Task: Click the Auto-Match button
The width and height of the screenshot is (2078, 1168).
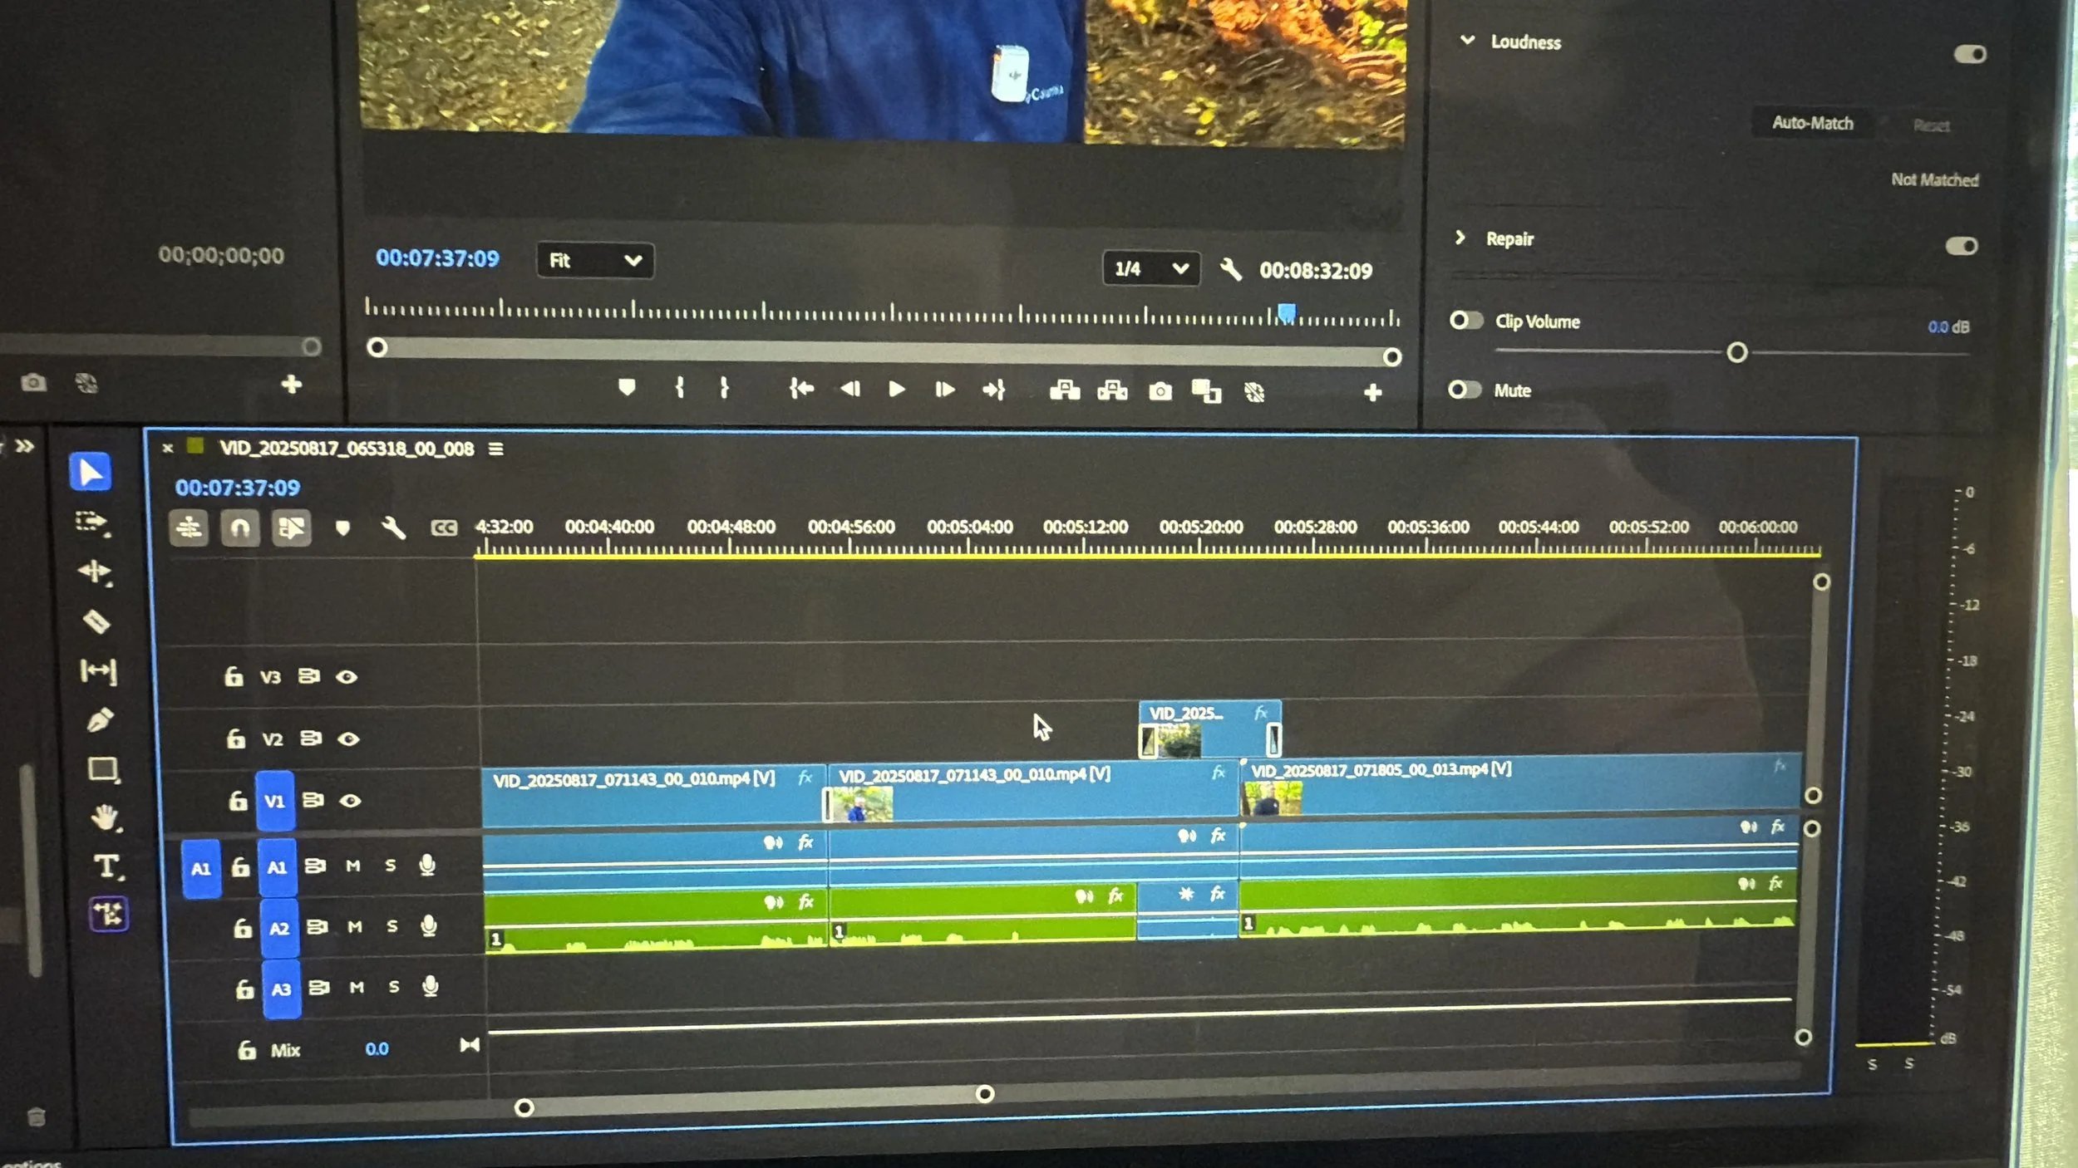Action: coord(1812,123)
